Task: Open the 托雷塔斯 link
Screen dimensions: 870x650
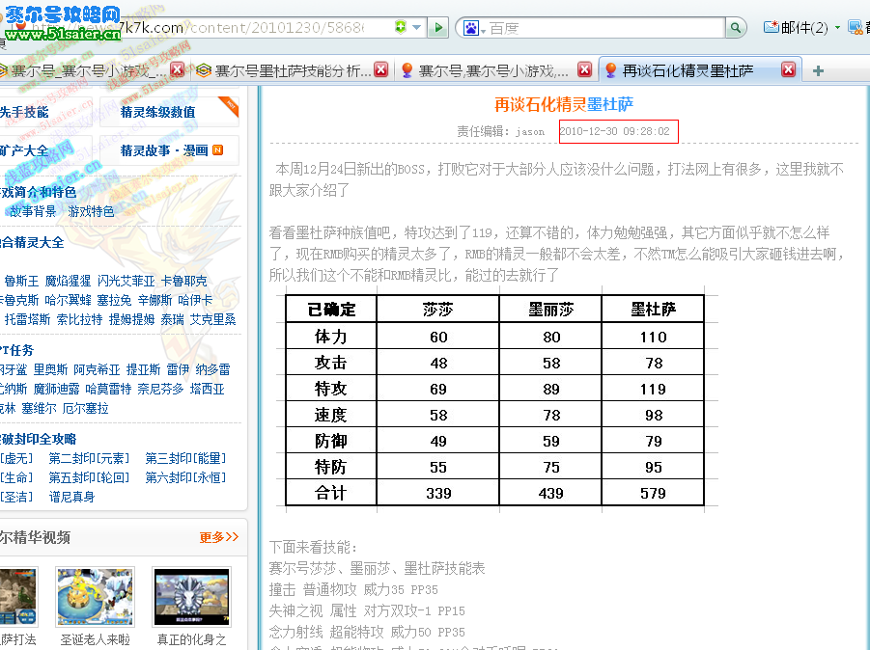Action: pos(27,320)
